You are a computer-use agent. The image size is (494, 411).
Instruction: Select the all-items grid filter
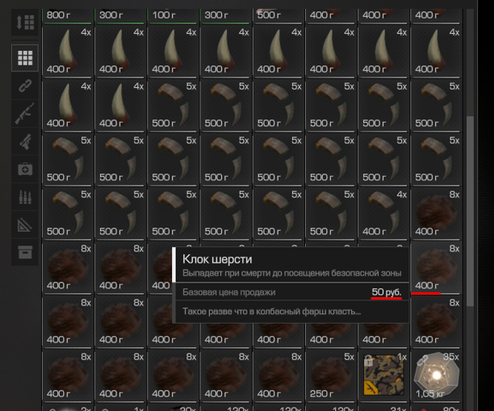[x=25, y=58]
